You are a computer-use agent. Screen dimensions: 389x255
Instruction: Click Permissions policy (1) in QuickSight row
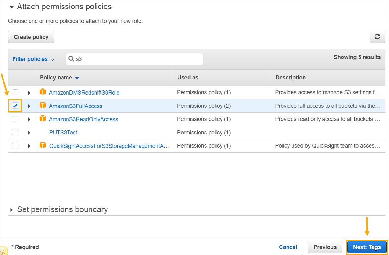(x=204, y=146)
